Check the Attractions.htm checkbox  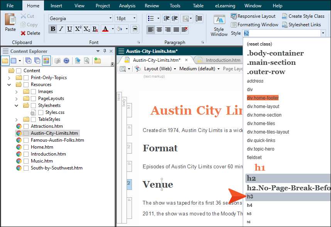click(26, 127)
